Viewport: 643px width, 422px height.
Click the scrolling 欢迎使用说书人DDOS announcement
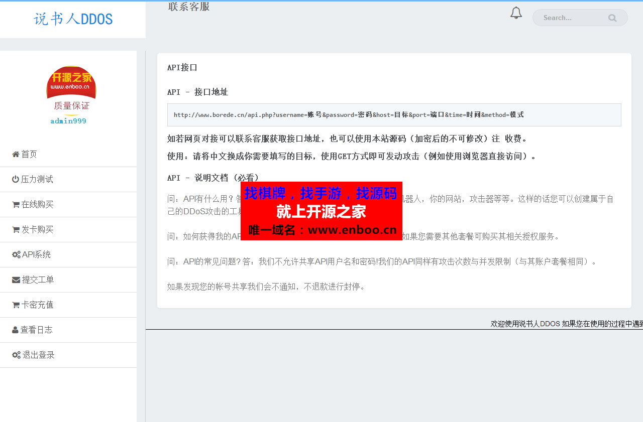coord(567,324)
